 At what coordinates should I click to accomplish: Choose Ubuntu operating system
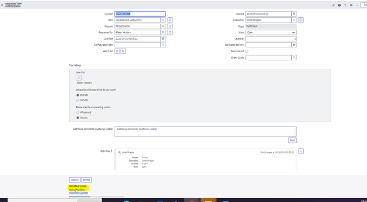77,118
